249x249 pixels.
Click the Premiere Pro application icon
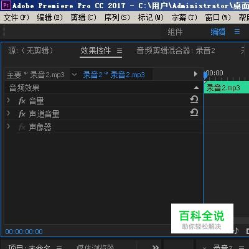click(6, 5)
